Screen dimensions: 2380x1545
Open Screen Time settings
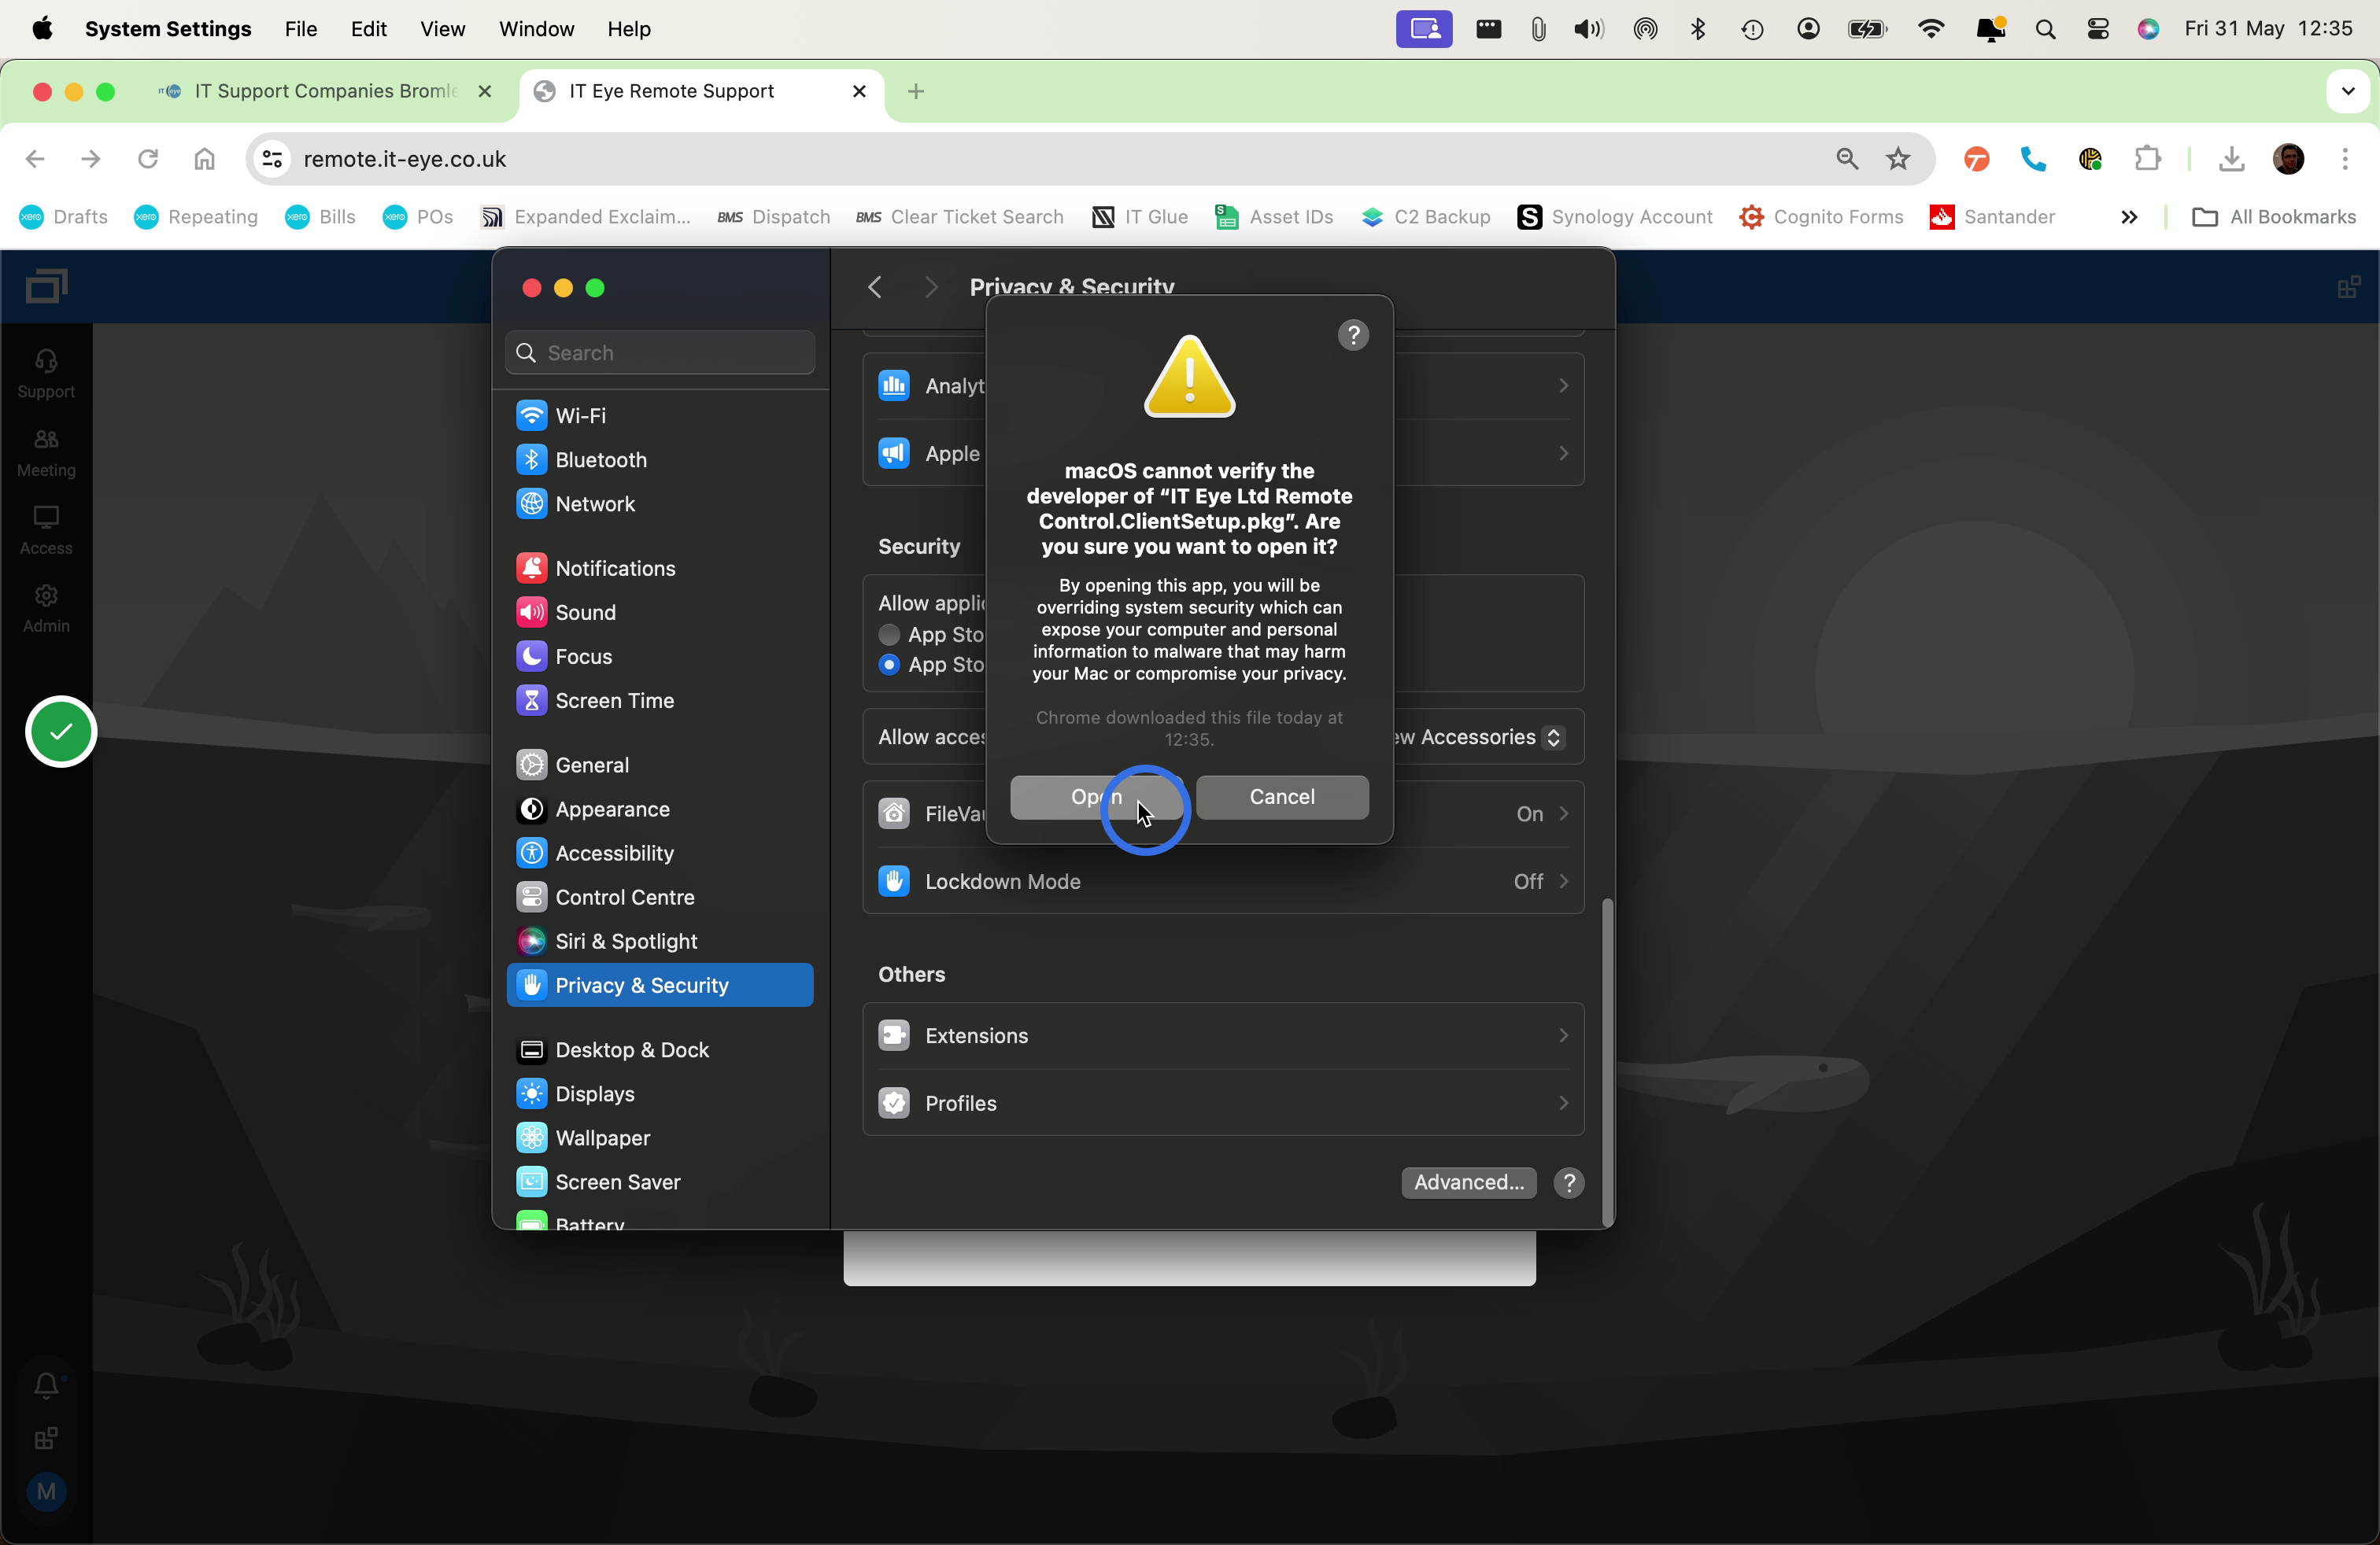[x=660, y=701]
